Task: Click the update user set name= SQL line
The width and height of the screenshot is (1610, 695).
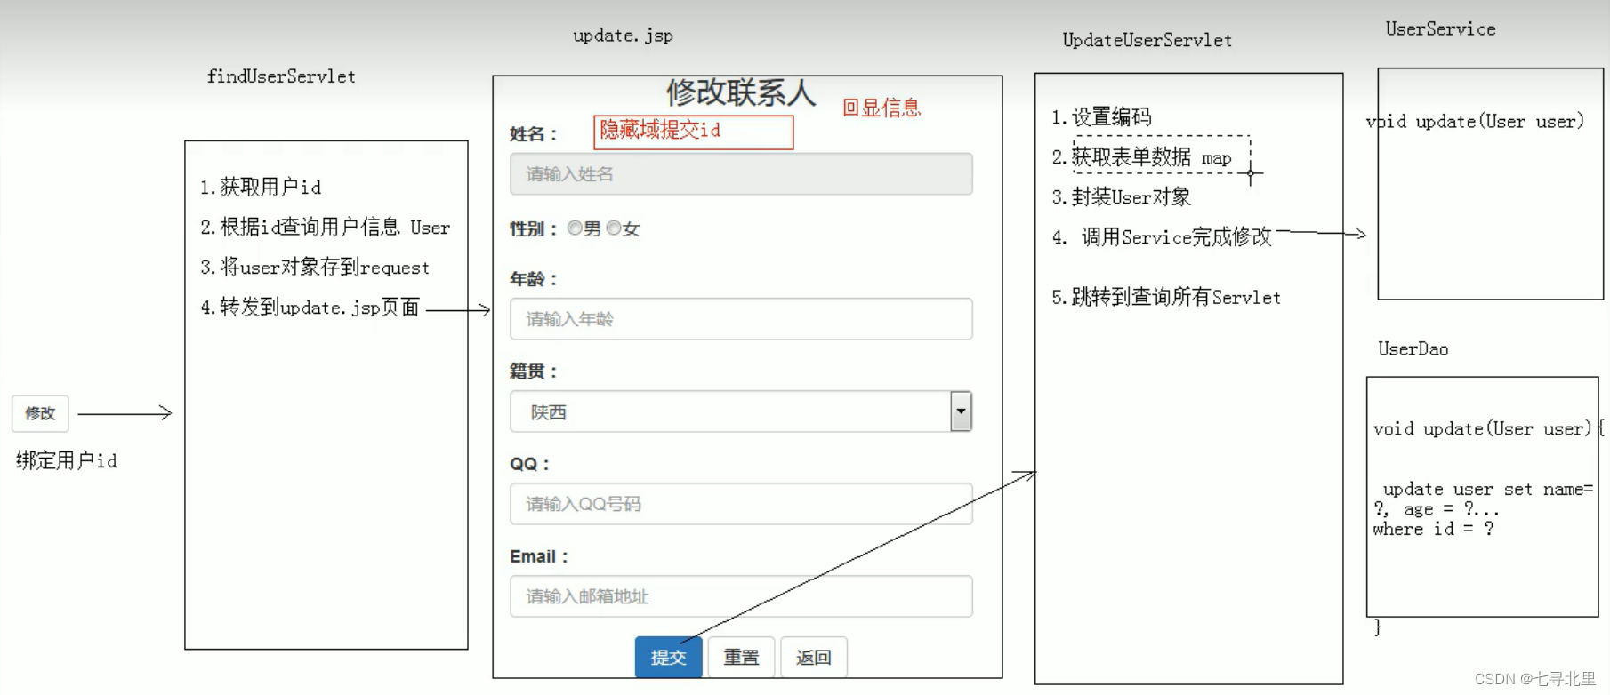Action: [x=1487, y=490]
